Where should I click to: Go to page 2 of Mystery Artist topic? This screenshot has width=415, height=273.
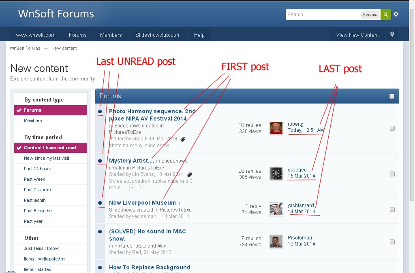[x=141, y=188]
